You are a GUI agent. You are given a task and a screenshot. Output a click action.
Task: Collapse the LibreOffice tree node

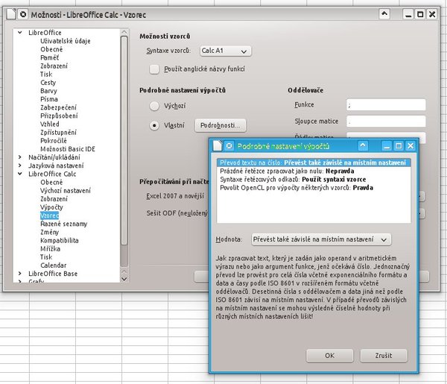(x=20, y=33)
